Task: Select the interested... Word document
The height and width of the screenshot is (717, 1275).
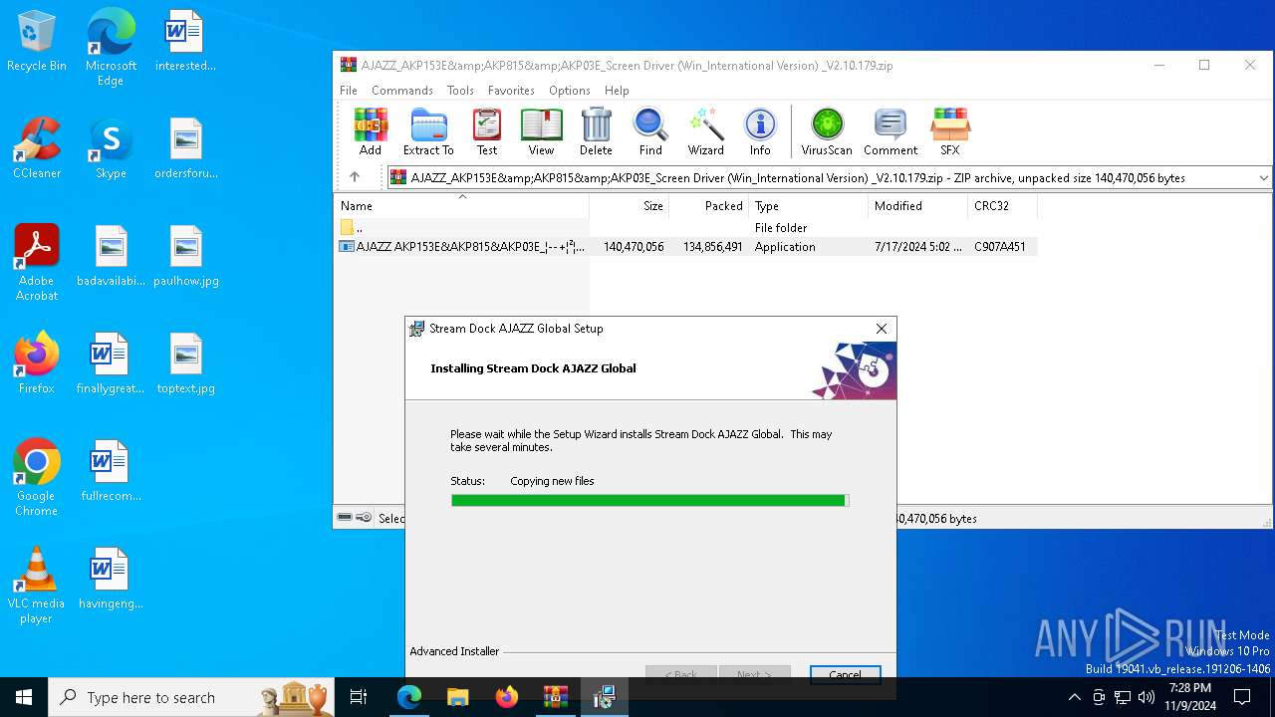Action: 186,41
